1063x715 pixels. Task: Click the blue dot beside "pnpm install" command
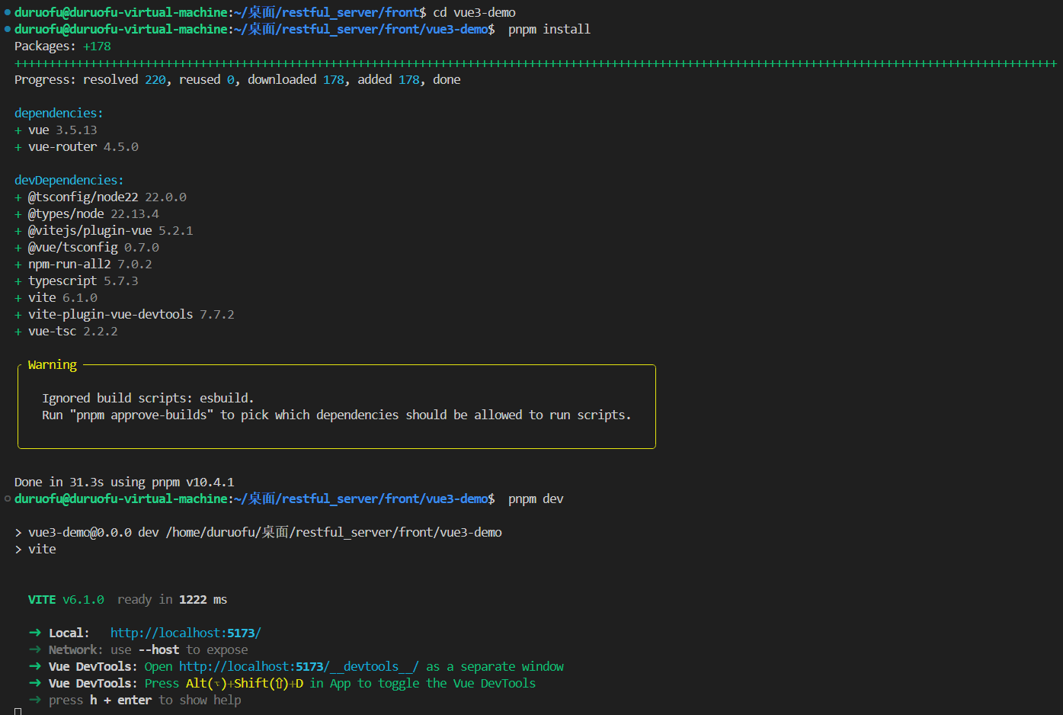tap(8, 30)
